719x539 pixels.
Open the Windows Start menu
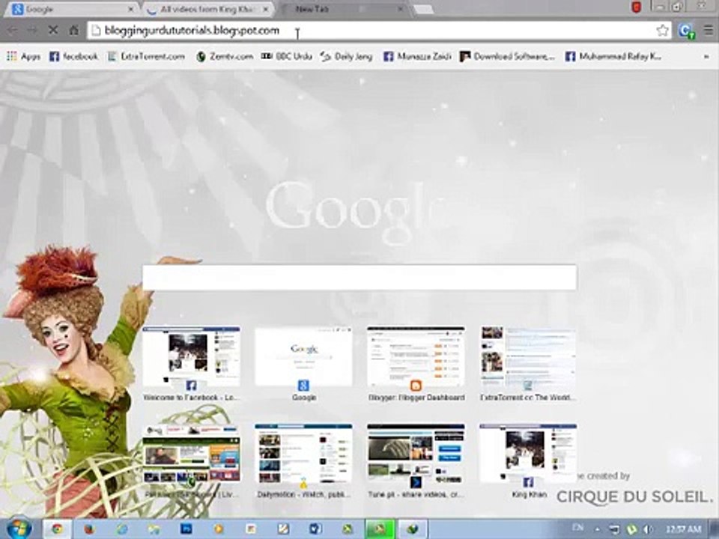tap(18, 529)
